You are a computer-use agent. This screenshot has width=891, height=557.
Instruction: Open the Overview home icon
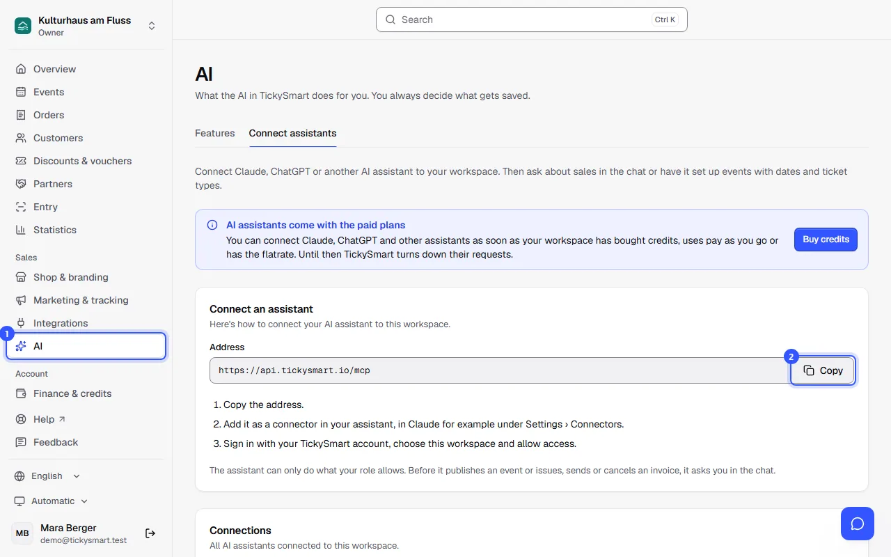tap(21, 69)
